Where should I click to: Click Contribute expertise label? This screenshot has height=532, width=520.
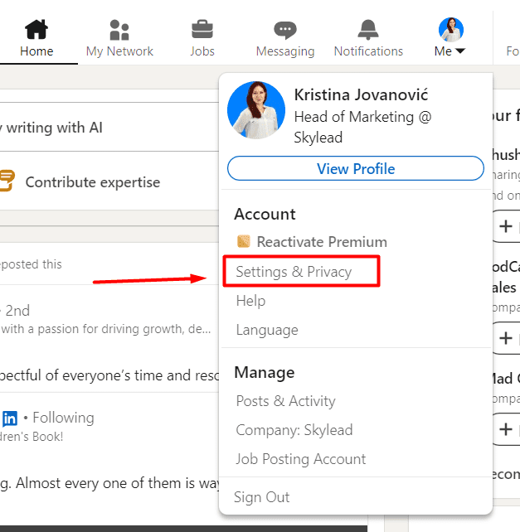(93, 182)
